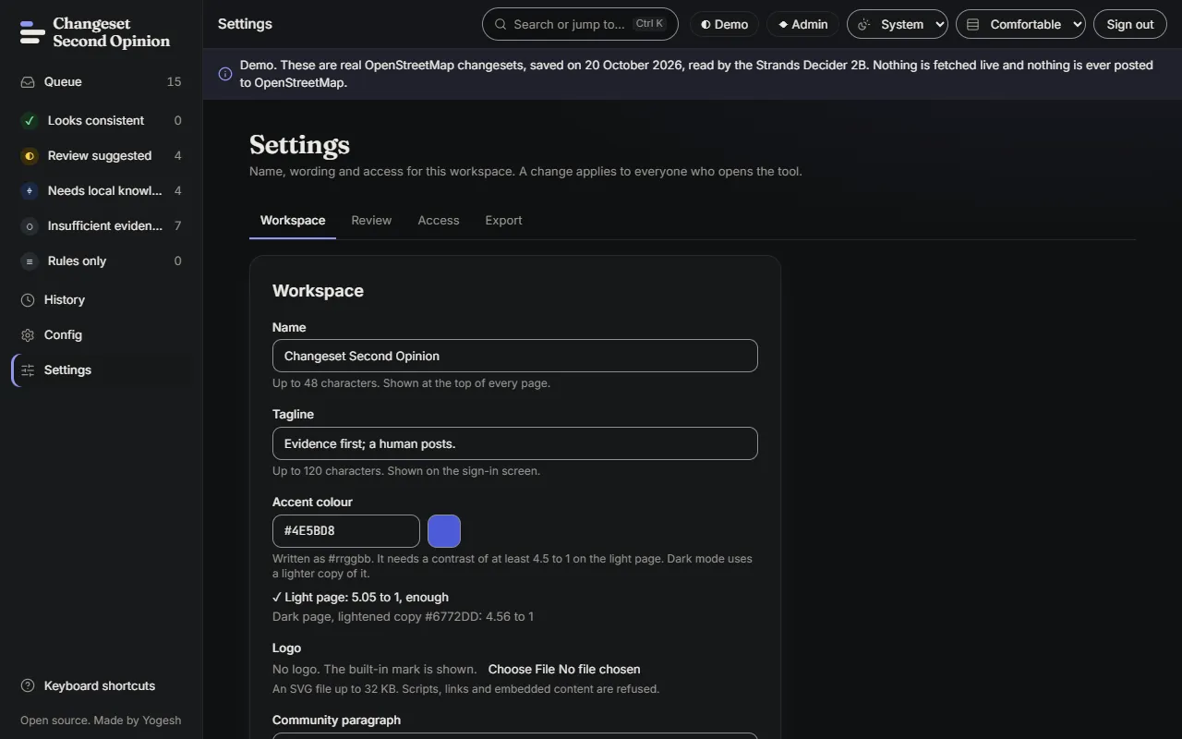
Task: Select the Rules only lines icon
Action: pos(30,261)
